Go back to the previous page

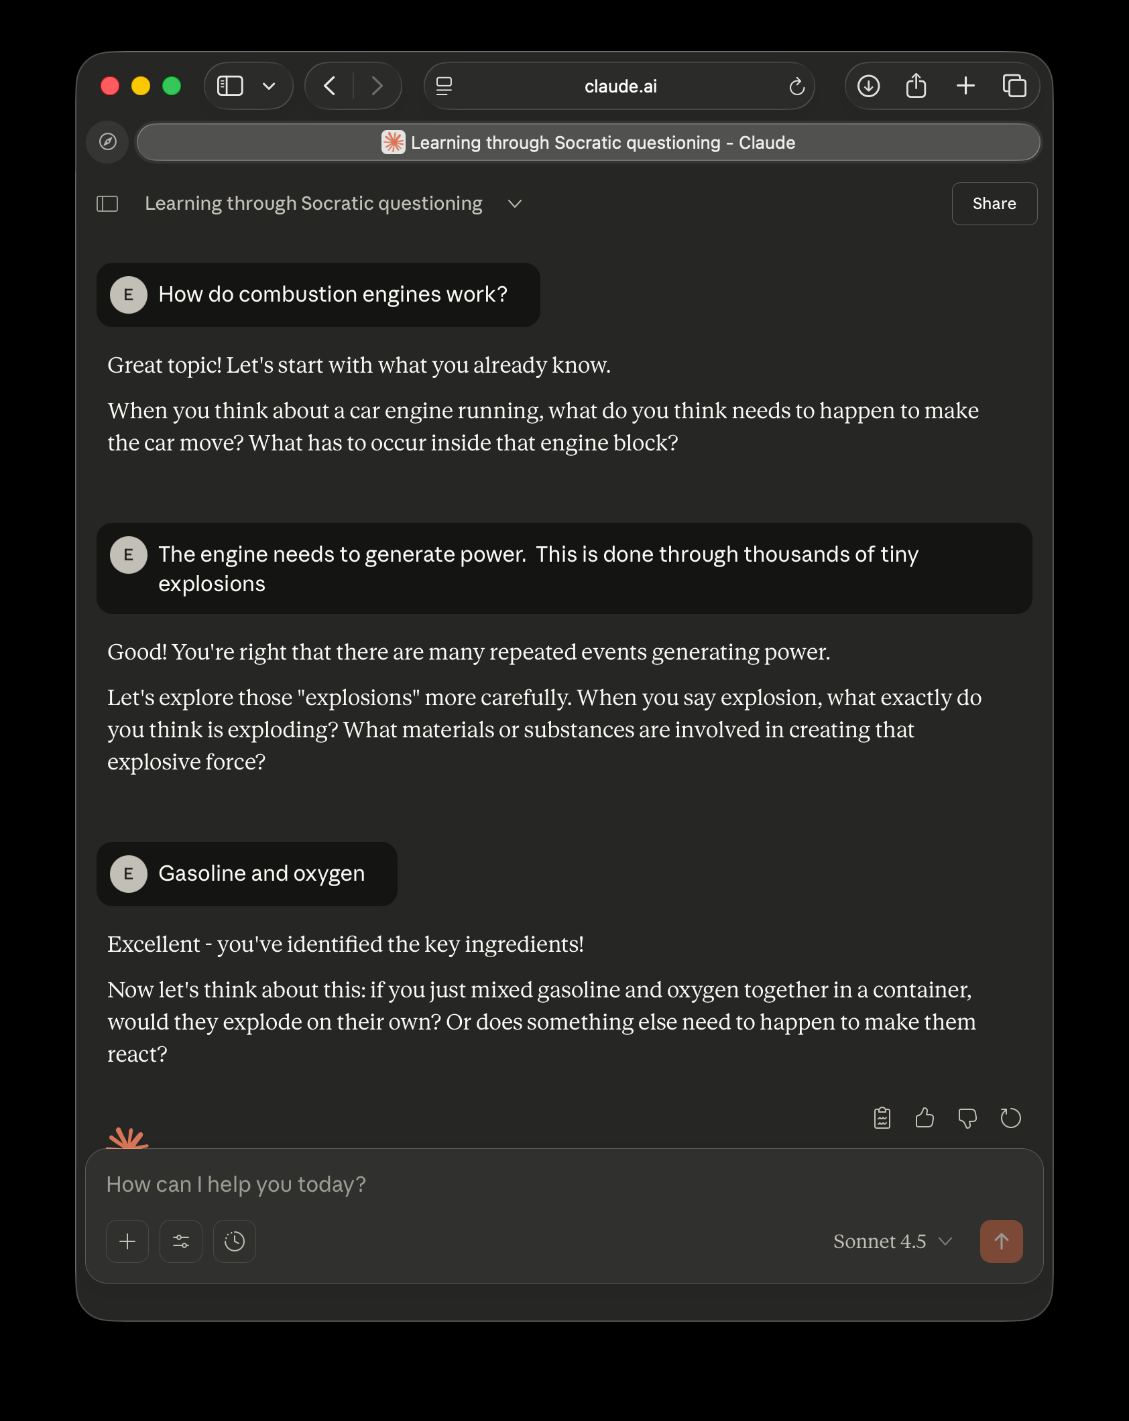tap(329, 86)
